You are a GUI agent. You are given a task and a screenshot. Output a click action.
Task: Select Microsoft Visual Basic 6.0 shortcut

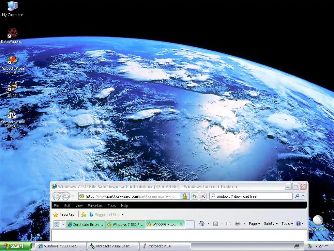(x=12, y=118)
